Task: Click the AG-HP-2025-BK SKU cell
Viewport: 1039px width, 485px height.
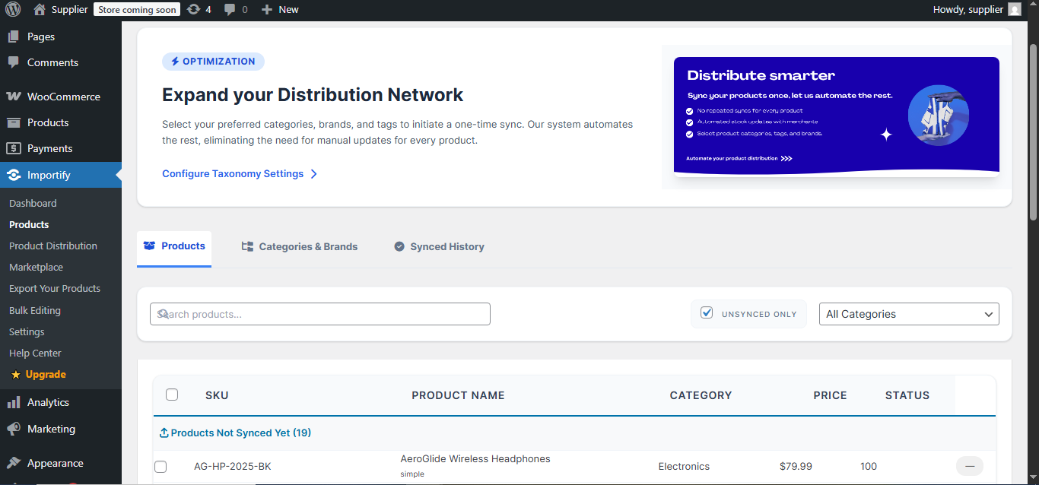Action: 233,467
